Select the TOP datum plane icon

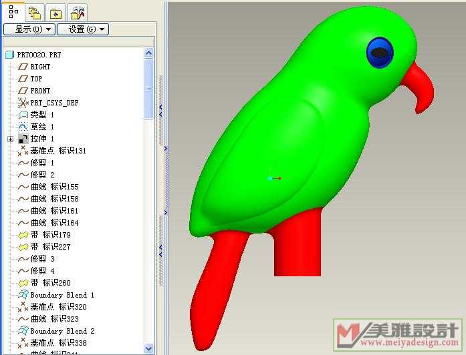23,79
